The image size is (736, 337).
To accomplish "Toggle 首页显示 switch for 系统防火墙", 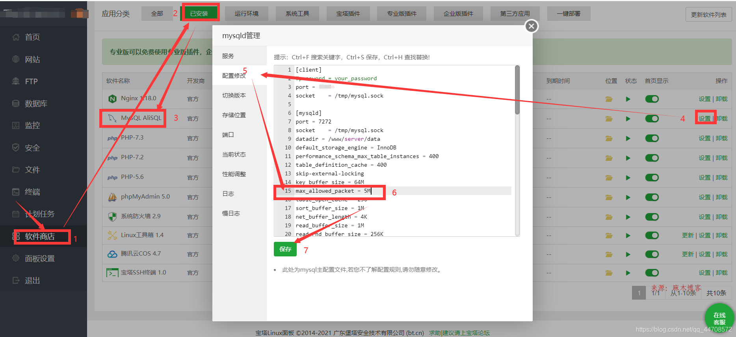I will pos(652,217).
